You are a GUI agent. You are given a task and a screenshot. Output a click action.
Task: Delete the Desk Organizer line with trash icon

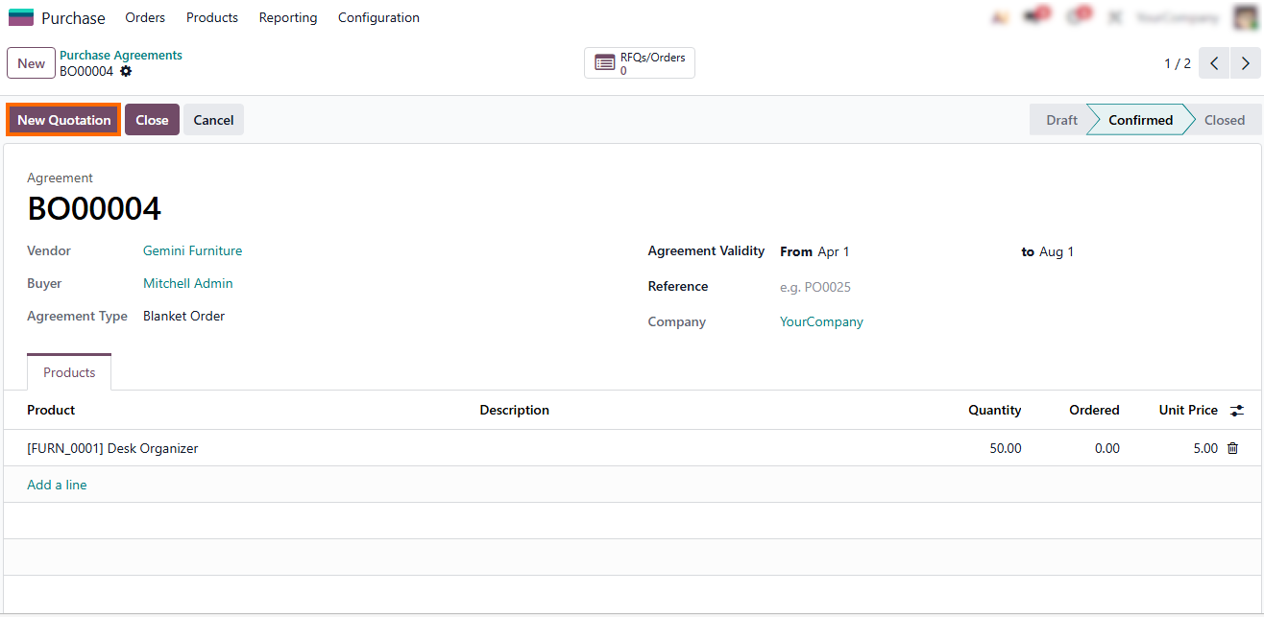click(1233, 448)
